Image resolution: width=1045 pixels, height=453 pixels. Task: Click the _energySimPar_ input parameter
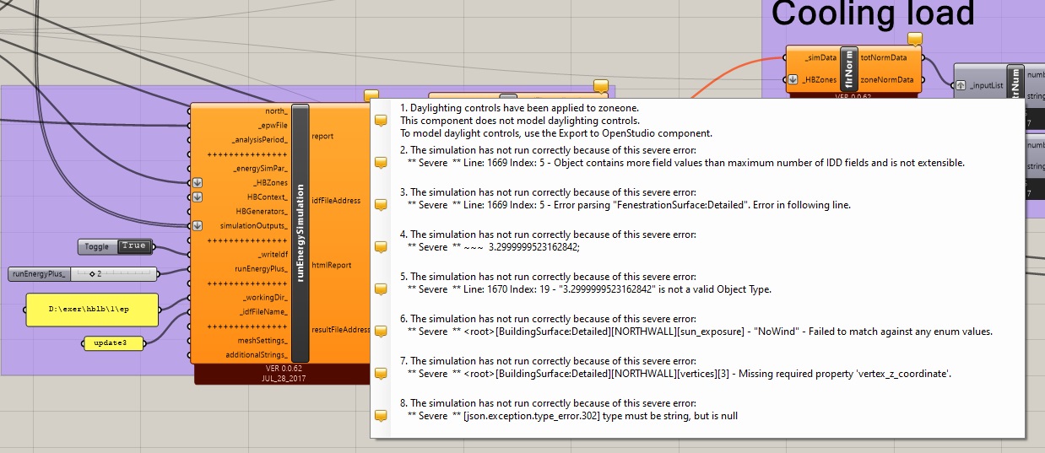point(262,168)
